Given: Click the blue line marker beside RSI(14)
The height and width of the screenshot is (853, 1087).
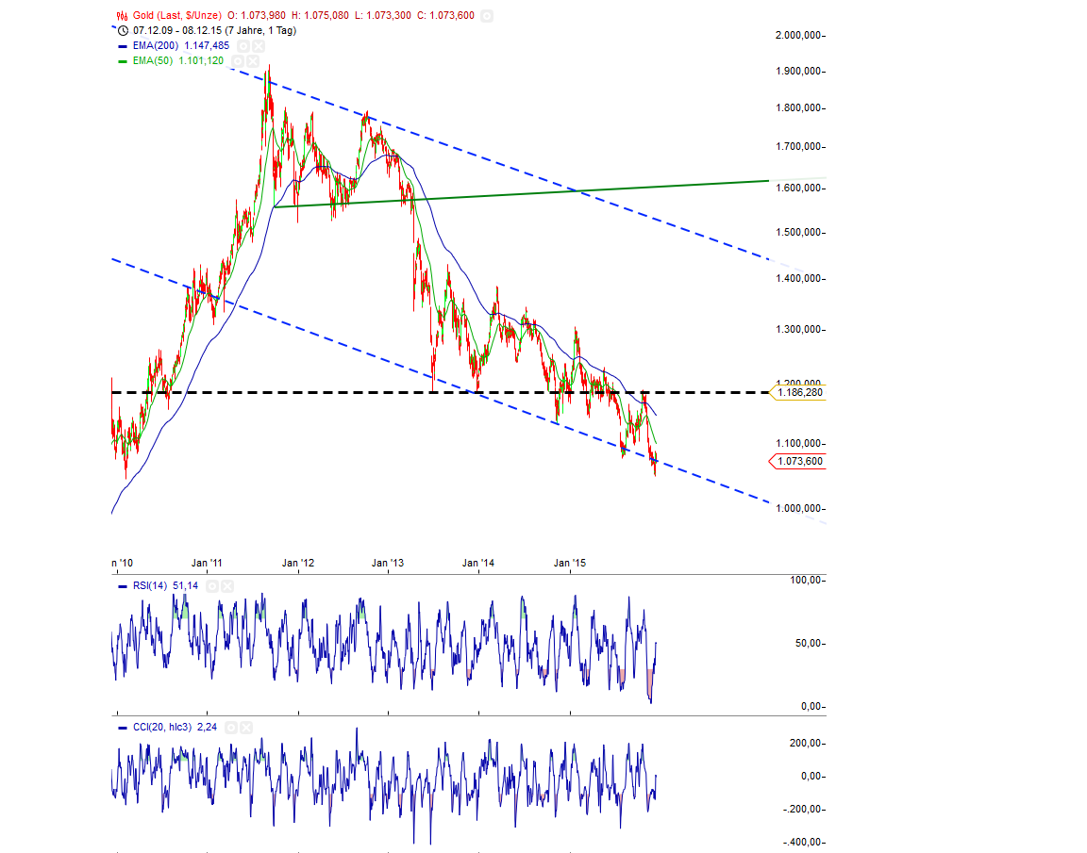Looking at the screenshot, I should click(x=123, y=585).
